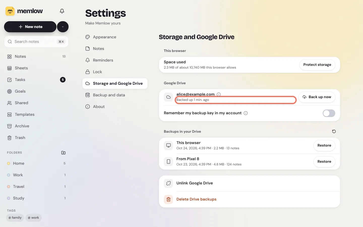The height and width of the screenshot is (227, 363).
Task: Click the Protect storage button
Action: pos(317,65)
